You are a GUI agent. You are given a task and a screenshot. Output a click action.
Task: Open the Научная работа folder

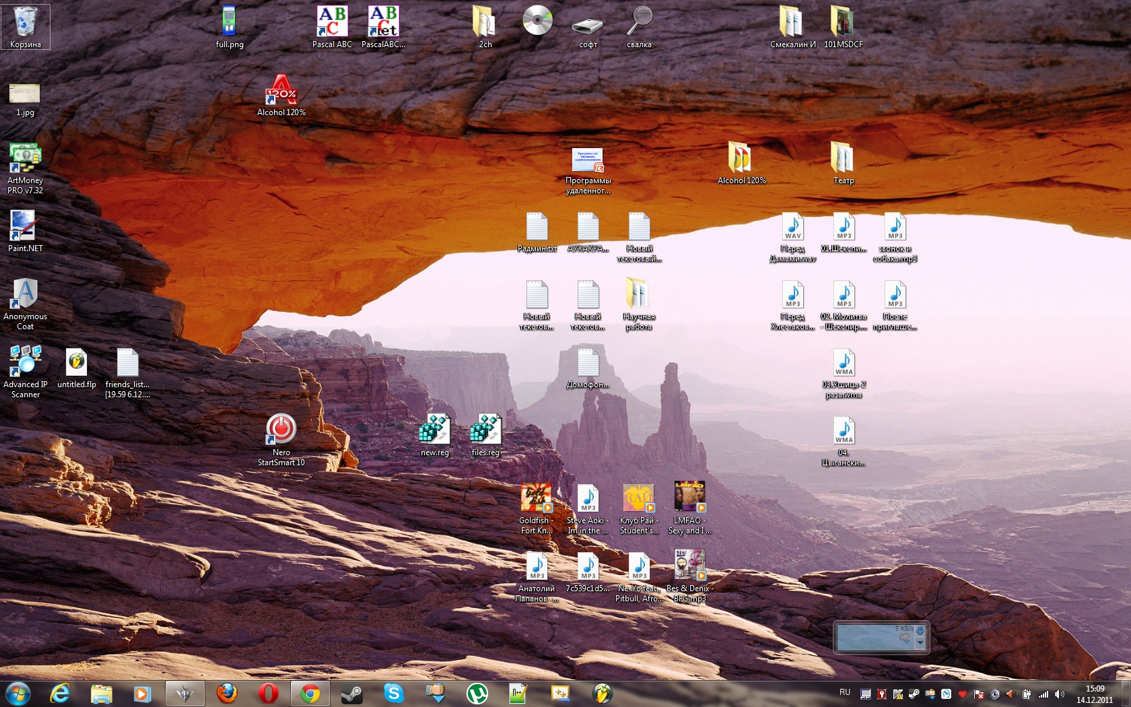click(639, 304)
